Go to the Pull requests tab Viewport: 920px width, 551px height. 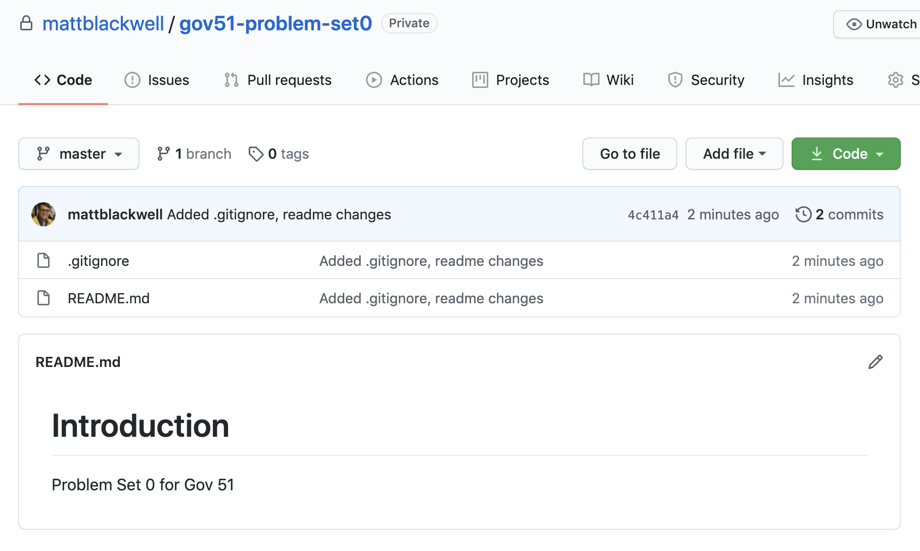pos(278,80)
